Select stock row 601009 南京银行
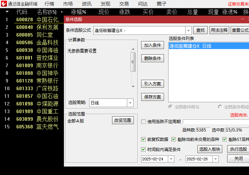This screenshot has width=249, height=175. click(x=32, y=65)
